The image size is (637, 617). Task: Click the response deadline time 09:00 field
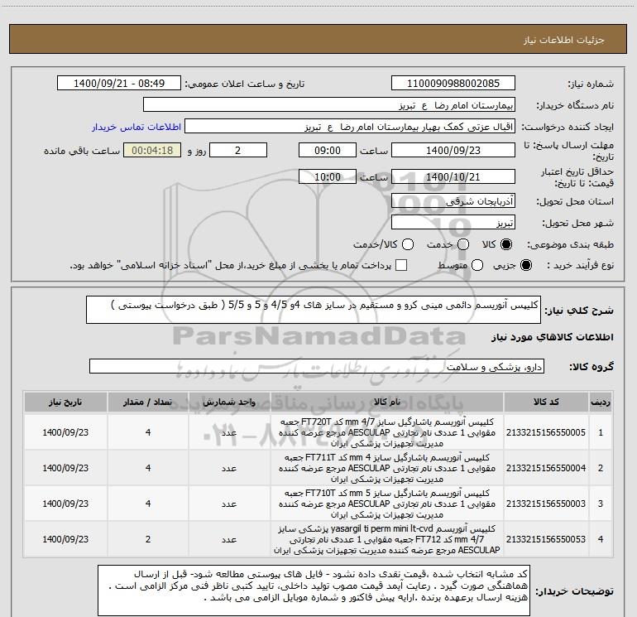[x=328, y=150]
